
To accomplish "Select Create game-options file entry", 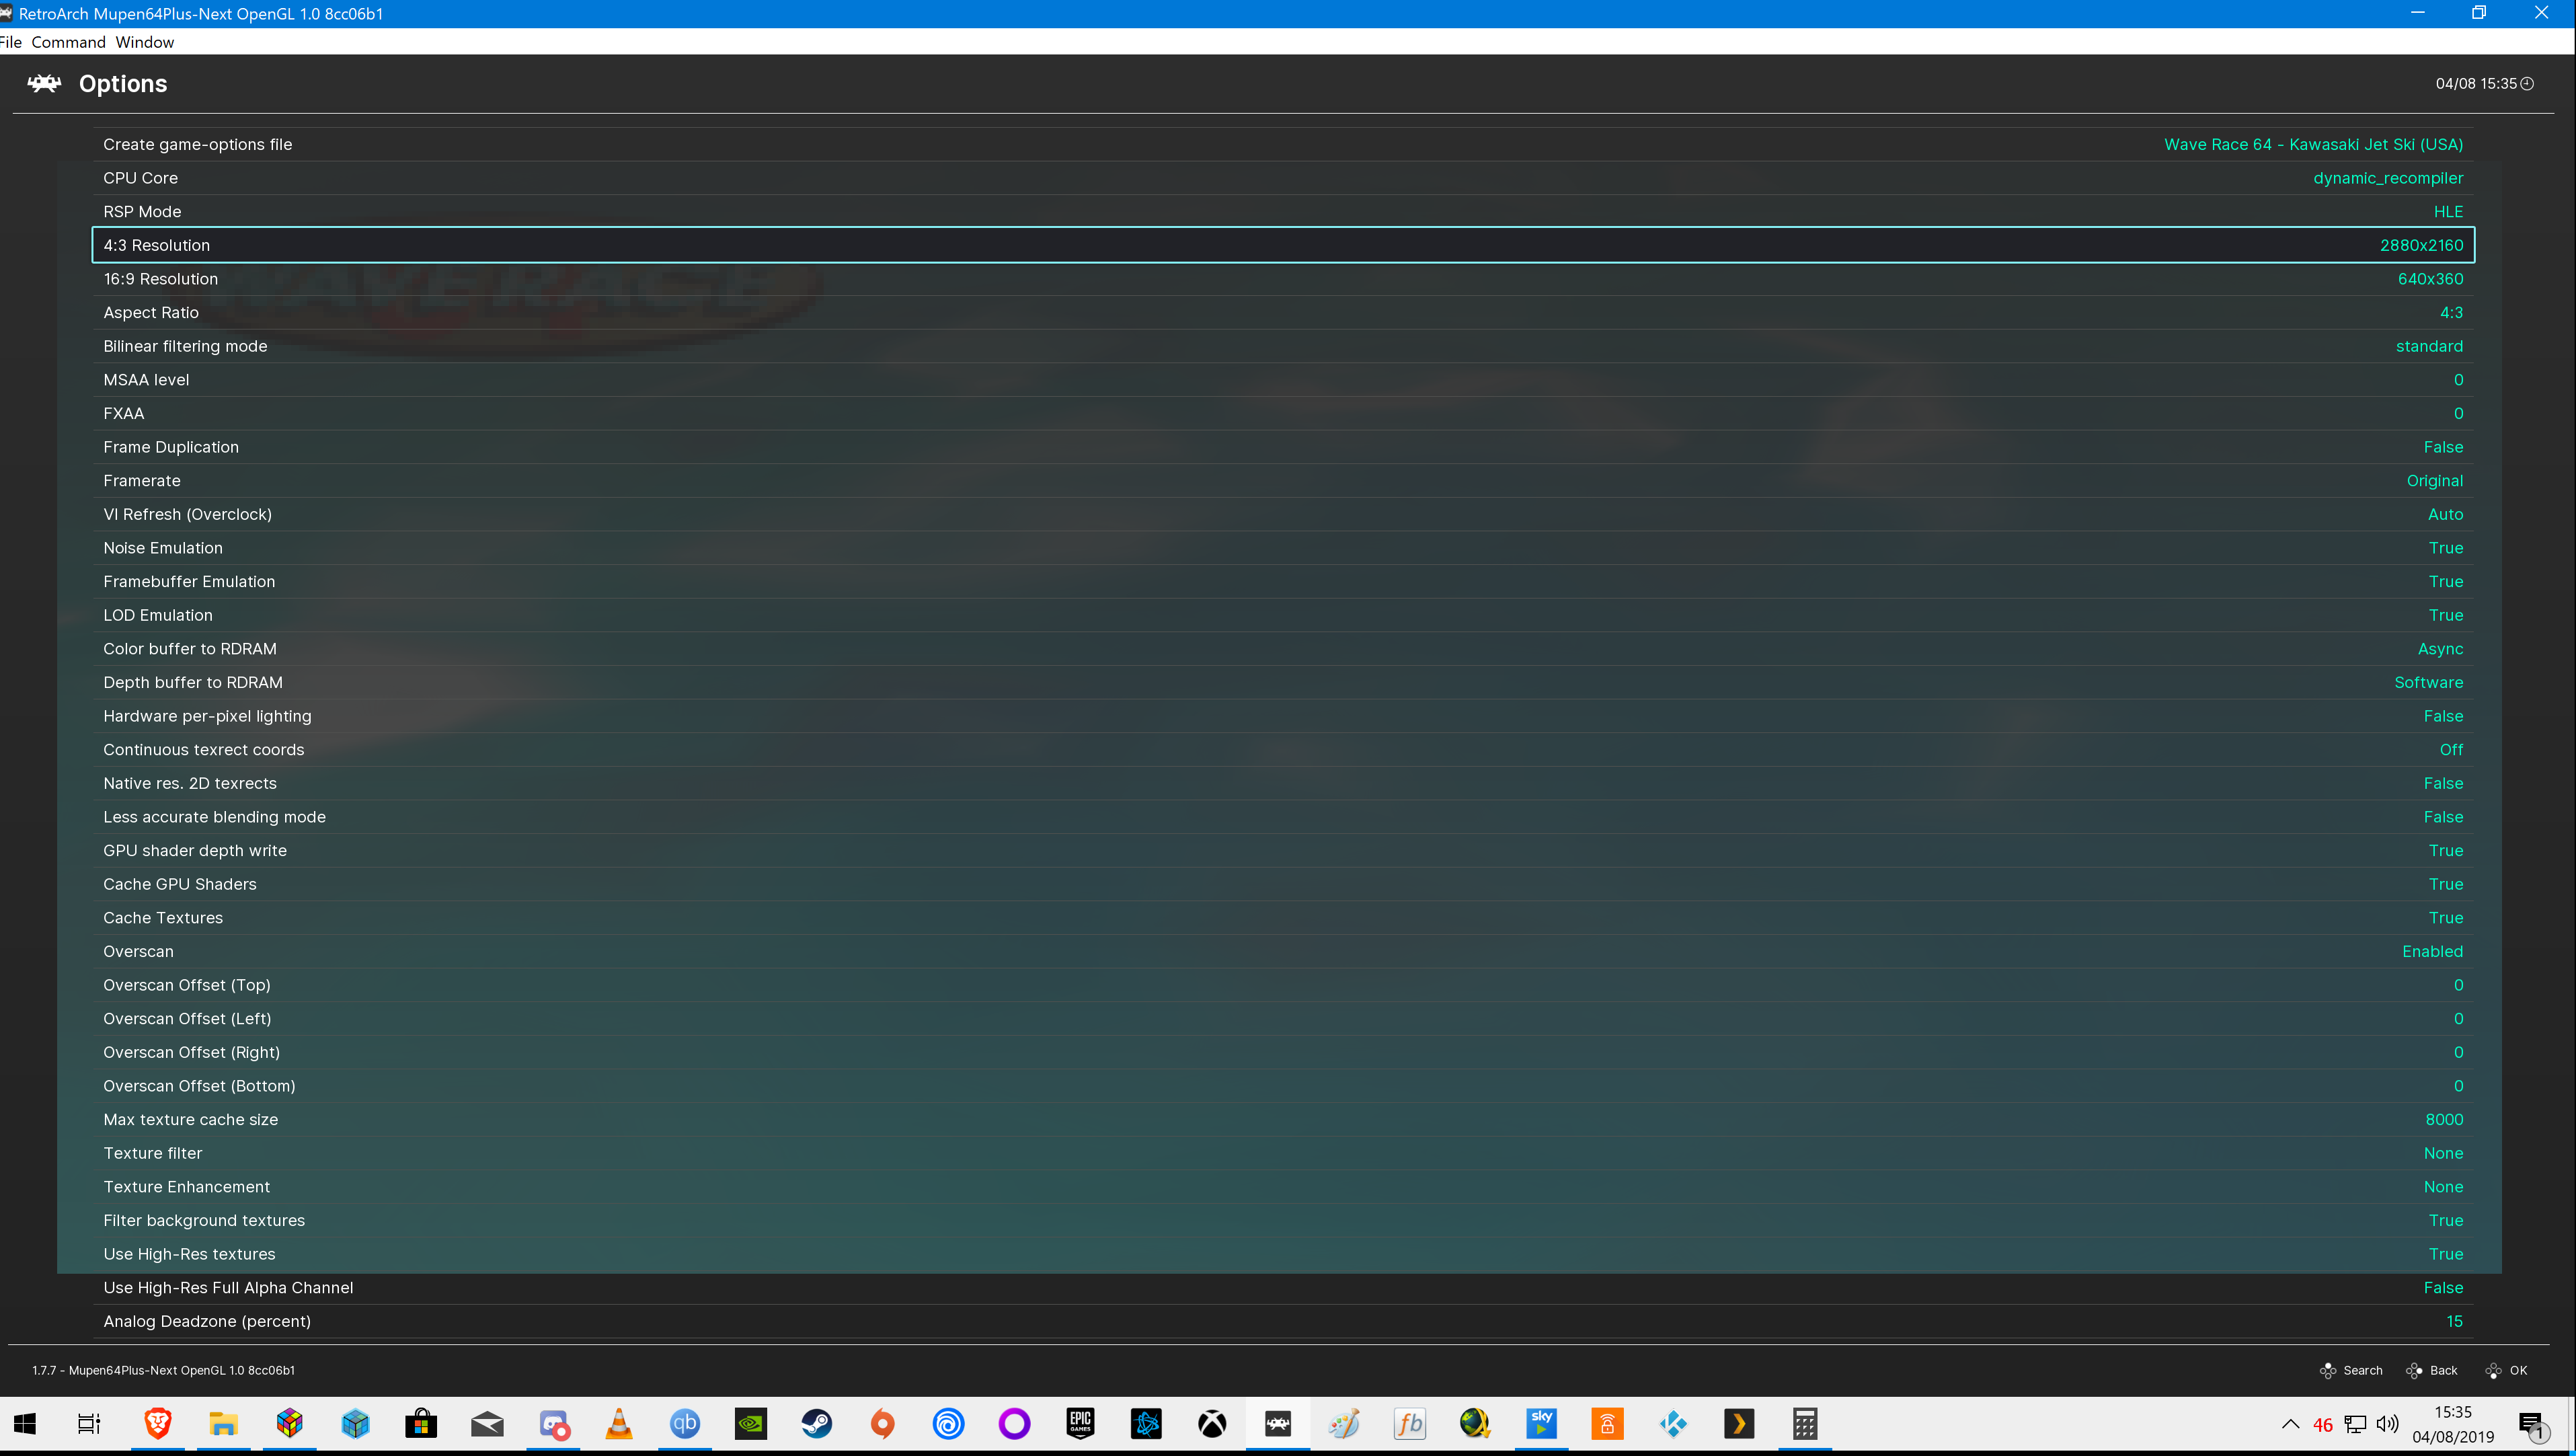I will click(1283, 144).
